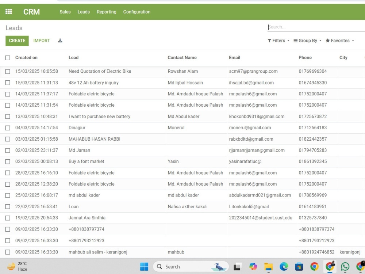
Task: Open File Explorer from the taskbar
Action: pos(268,267)
